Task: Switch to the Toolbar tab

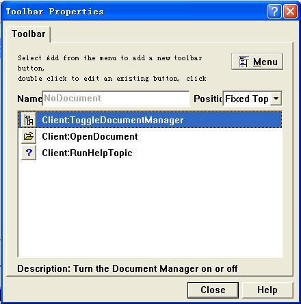Action: click(29, 34)
